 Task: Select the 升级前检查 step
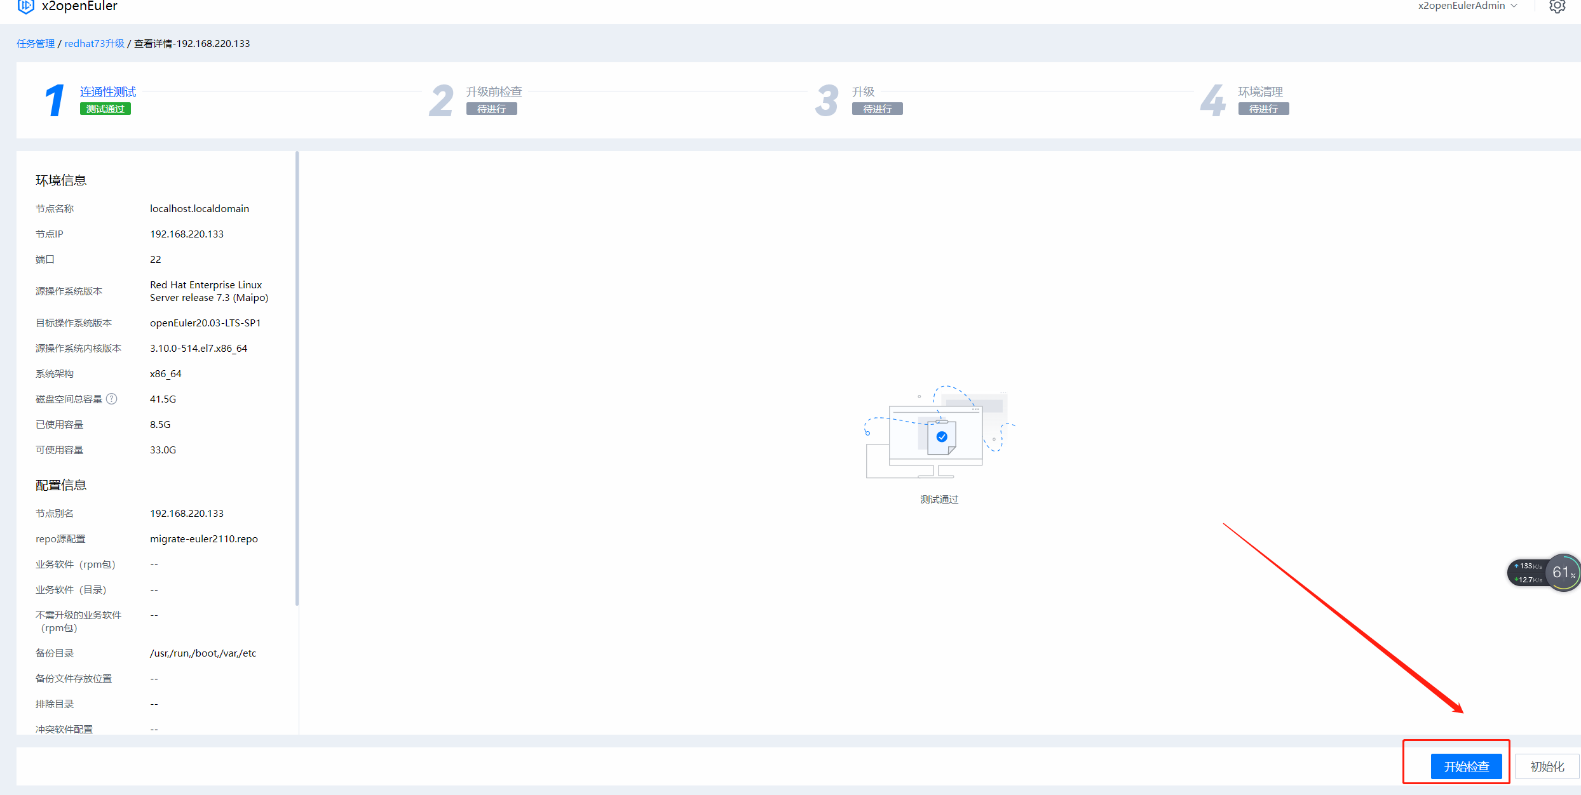[x=494, y=92]
